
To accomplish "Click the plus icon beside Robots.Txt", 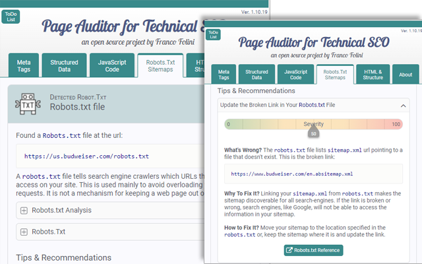I will (x=24, y=232).
